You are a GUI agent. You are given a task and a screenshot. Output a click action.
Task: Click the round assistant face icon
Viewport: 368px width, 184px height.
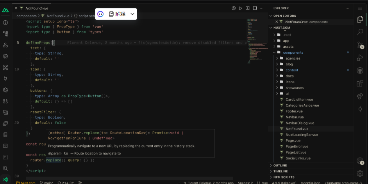(100, 14)
